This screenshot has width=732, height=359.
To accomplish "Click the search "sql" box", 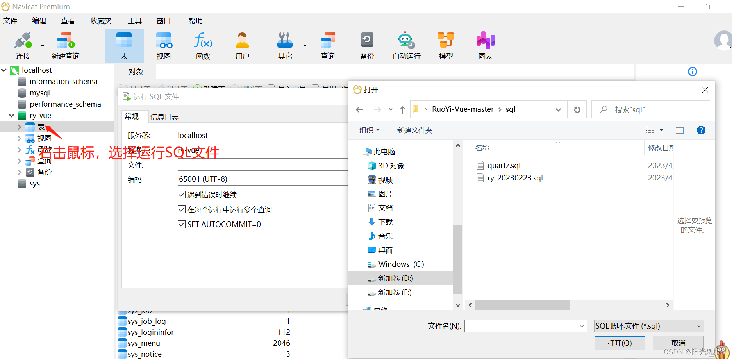I will coord(650,109).
